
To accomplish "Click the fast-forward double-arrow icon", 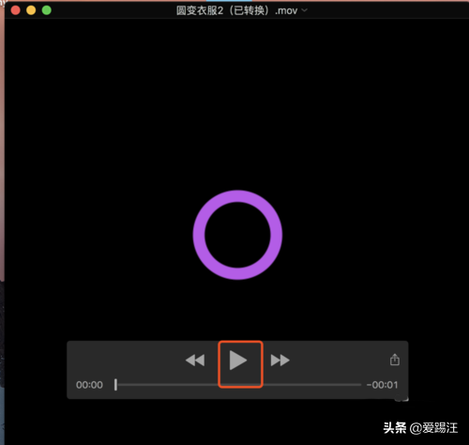I will pyautogui.click(x=280, y=361).
